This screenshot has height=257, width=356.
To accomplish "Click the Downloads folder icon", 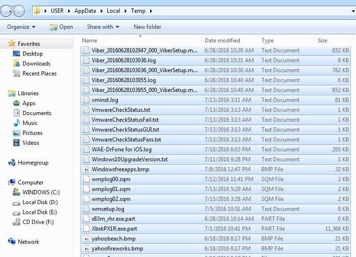I will (17, 64).
